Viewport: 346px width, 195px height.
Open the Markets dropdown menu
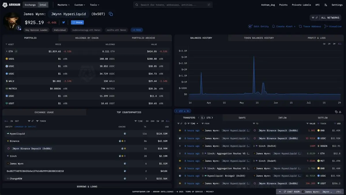[x=63, y=5]
